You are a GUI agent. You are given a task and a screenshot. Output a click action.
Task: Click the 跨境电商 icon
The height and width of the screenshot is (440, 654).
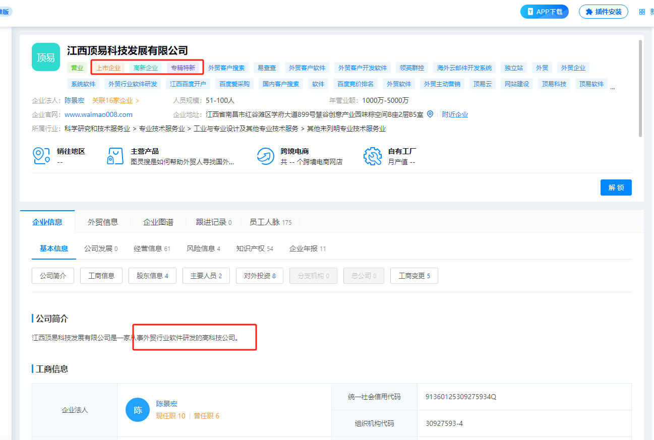[x=265, y=156]
